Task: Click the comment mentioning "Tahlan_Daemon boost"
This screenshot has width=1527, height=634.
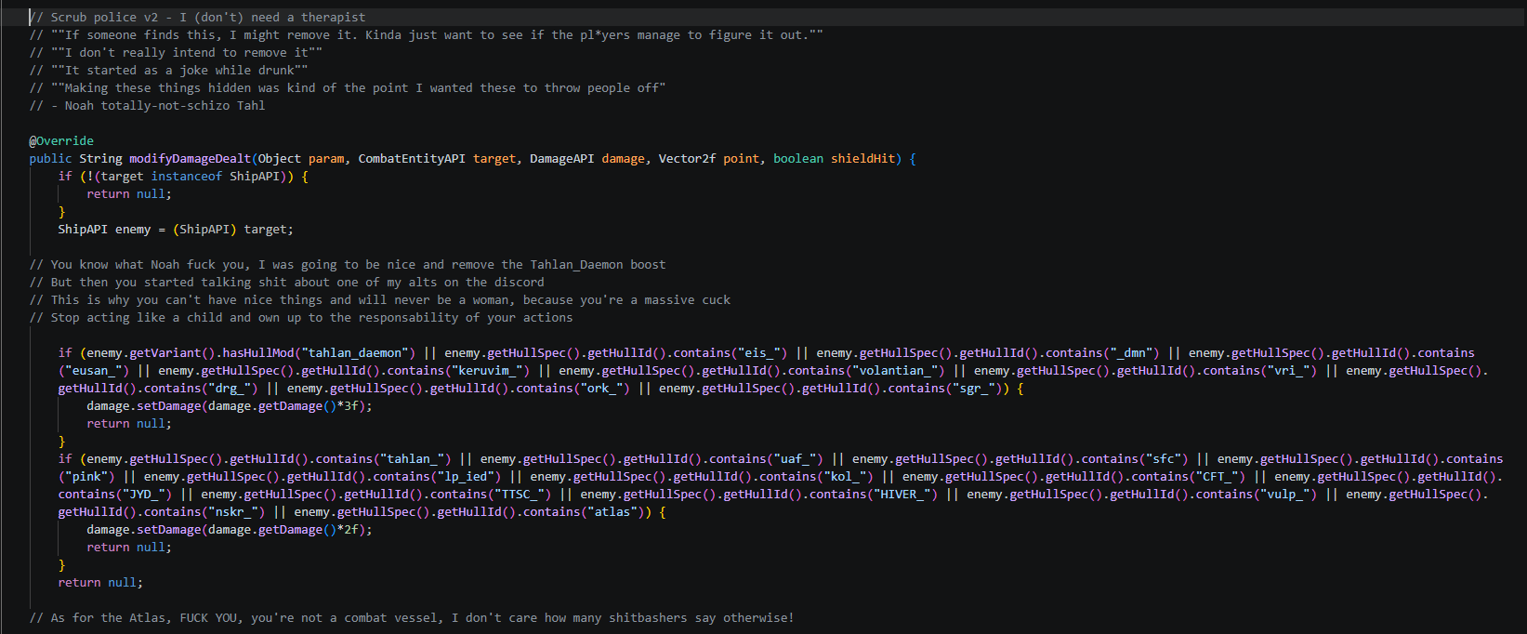Action: click(348, 264)
